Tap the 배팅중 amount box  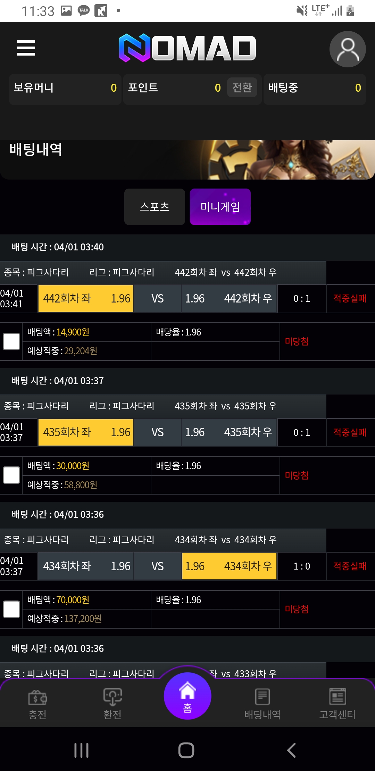pyautogui.click(x=315, y=88)
